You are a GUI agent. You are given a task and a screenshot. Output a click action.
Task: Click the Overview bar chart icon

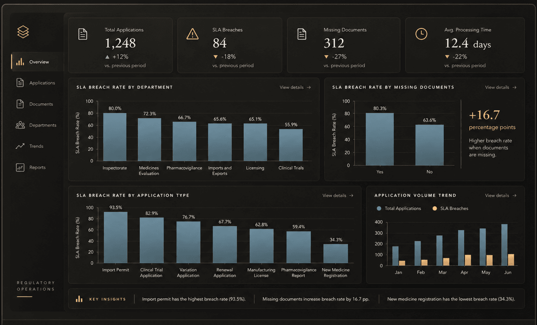point(20,62)
